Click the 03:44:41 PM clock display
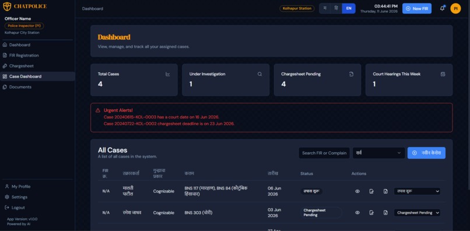Screen dimensions: 470x231 click(386, 6)
